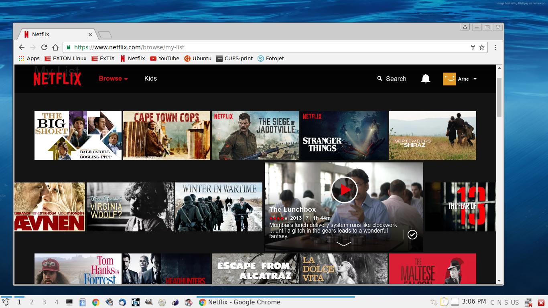Viewport: 548px width, 308px height.
Task: Open Who's Afraid of Virginia Woolf?
Action: pyautogui.click(x=130, y=207)
